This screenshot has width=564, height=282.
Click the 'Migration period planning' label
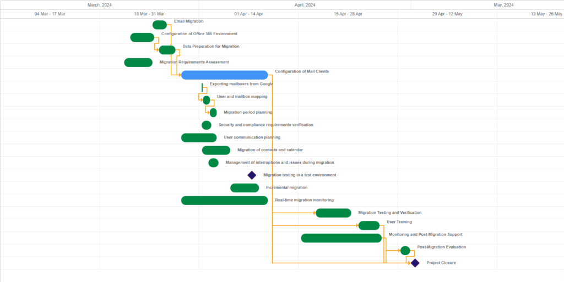(248, 112)
